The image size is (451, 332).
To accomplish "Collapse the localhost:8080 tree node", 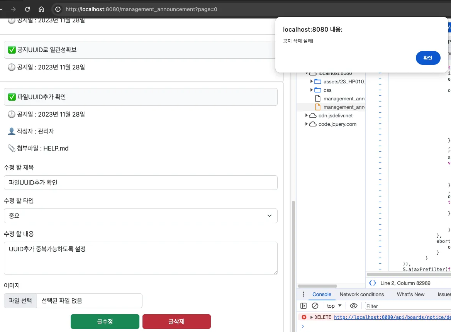I will point(307,74).
